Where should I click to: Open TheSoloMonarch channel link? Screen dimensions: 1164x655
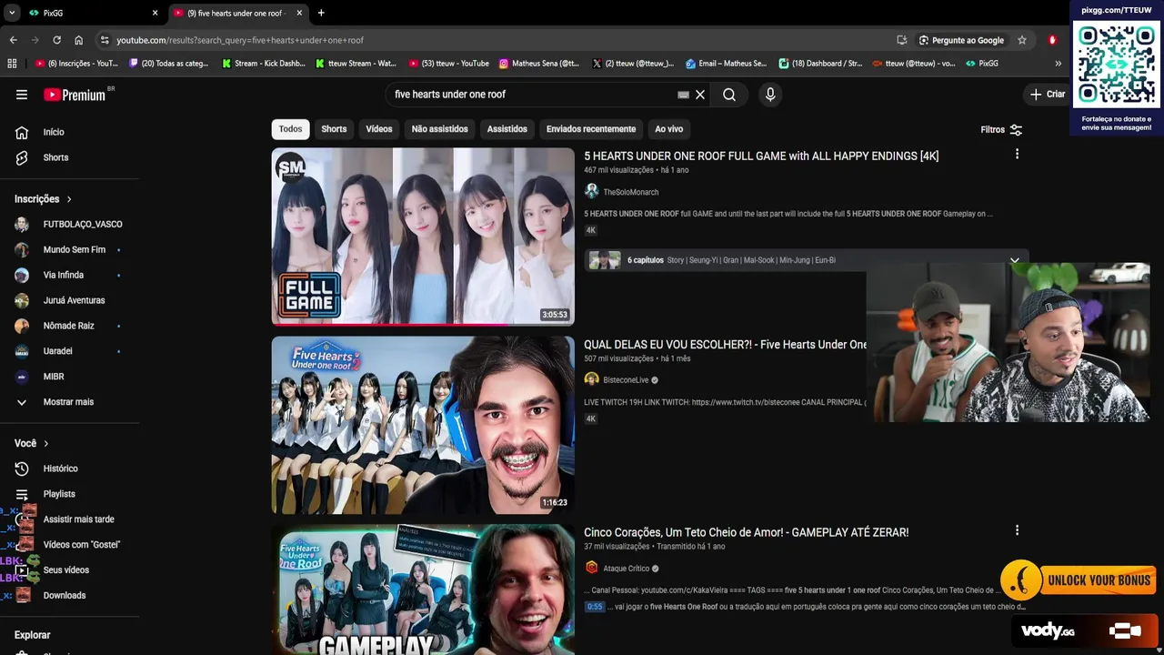pyautogui.click(x=631, y=192)
